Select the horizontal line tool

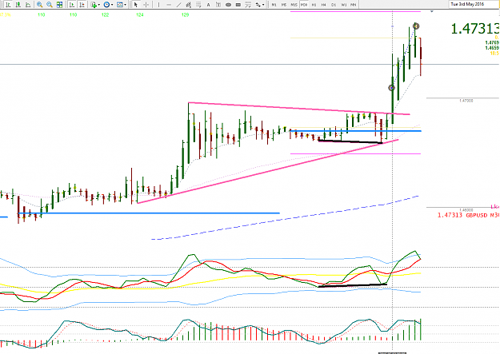pyautogui.click(x=169, y=5)
